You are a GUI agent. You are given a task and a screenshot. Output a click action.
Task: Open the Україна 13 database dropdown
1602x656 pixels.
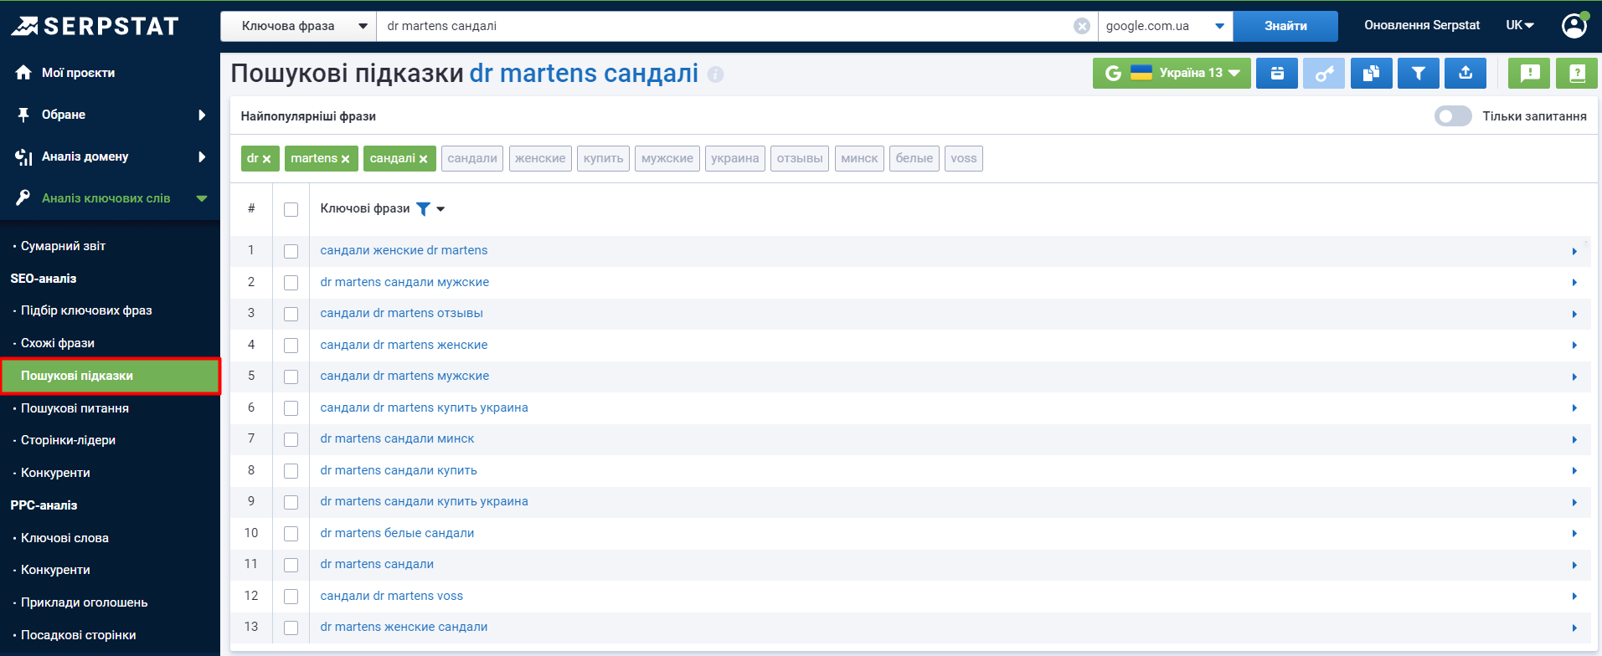click(1171, 74)
